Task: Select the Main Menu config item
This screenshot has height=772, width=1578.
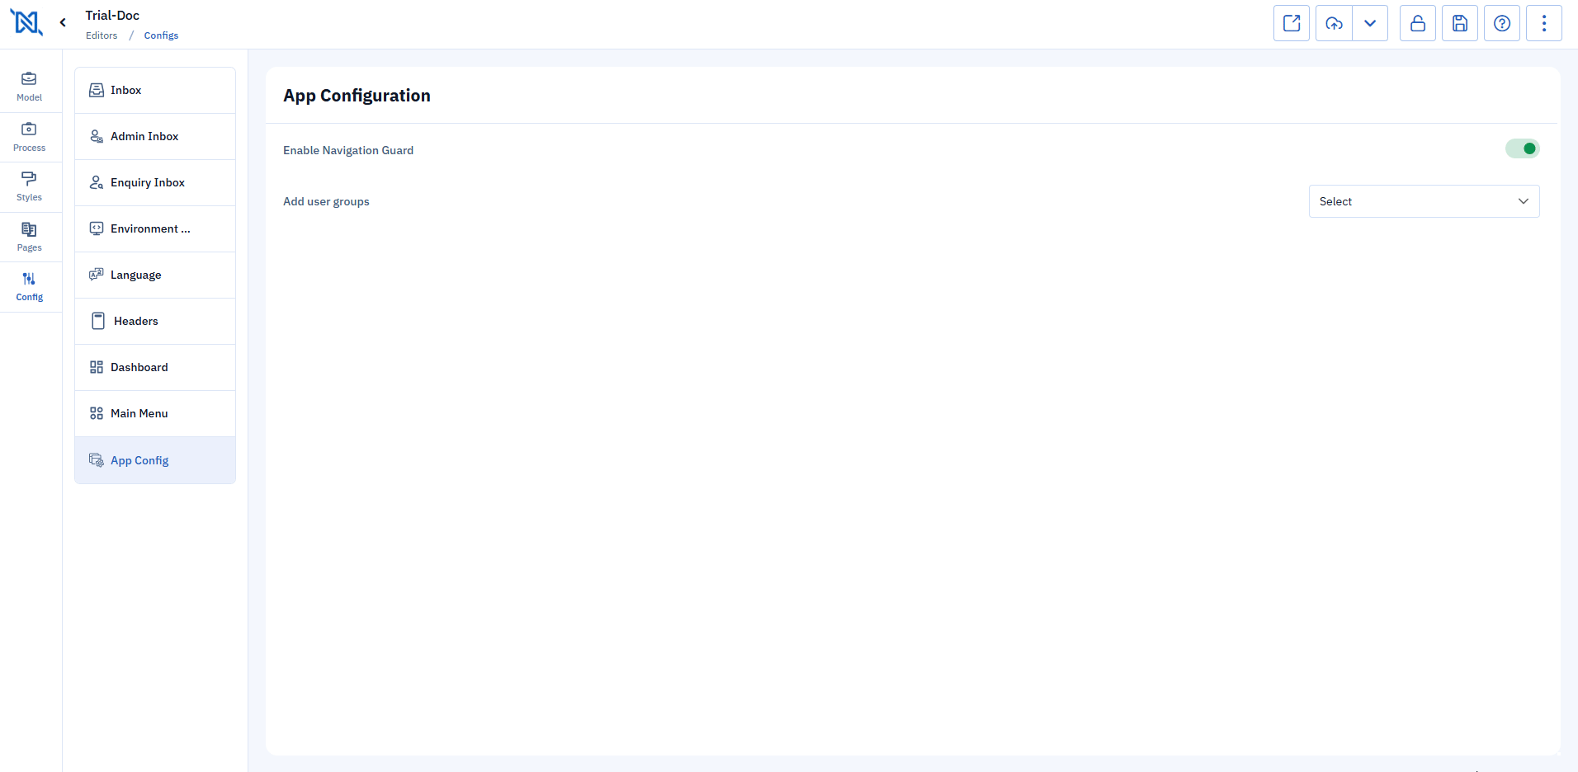Action: pyautogui.click(x=155, y=413)
